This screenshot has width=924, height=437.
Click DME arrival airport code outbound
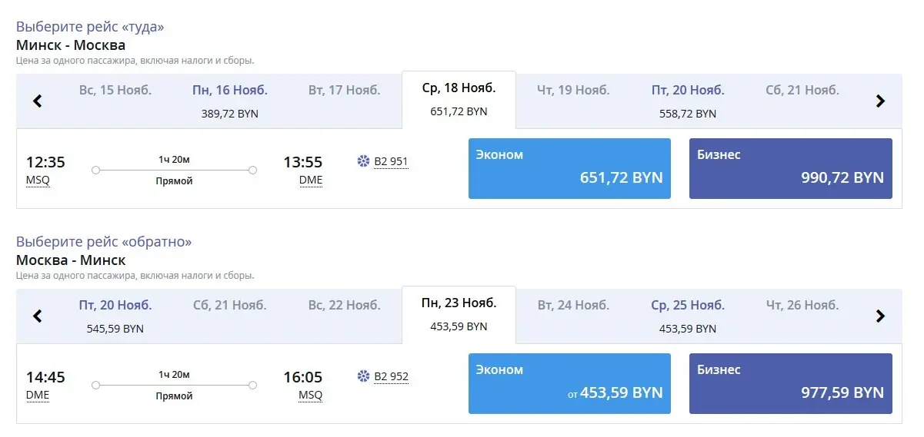pyautogui.click(x=311, y=180)
